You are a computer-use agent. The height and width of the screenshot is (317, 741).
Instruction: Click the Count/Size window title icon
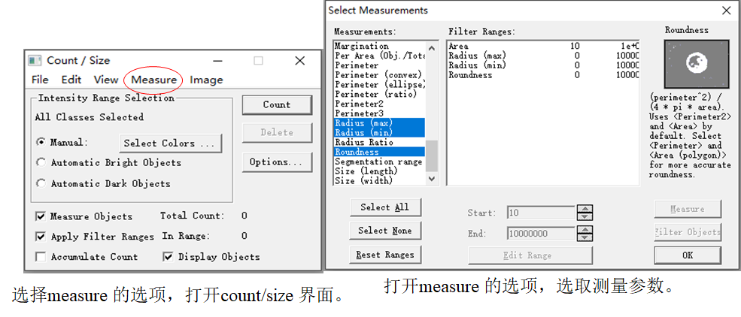tap(35, 60)
